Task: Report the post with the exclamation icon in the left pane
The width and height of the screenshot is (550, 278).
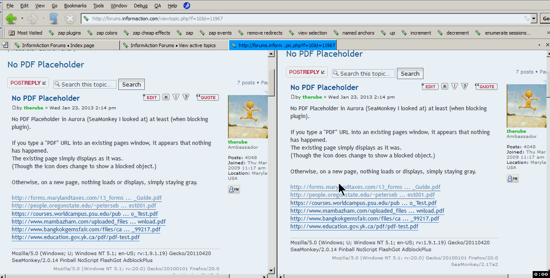Action: pyautogui.click(x=176, y=97)
